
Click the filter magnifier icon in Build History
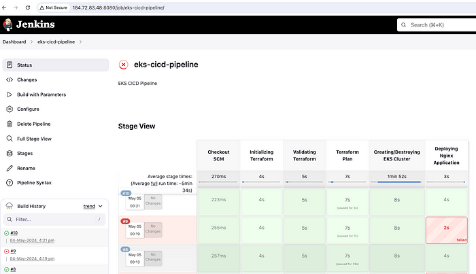10,219
